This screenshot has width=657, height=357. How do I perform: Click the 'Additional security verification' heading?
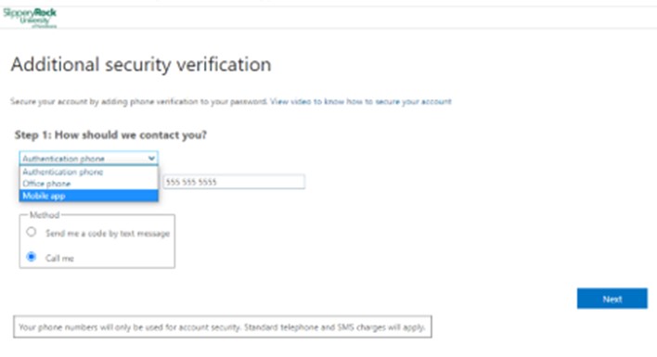pyautogui.click(x=141, y=65)
